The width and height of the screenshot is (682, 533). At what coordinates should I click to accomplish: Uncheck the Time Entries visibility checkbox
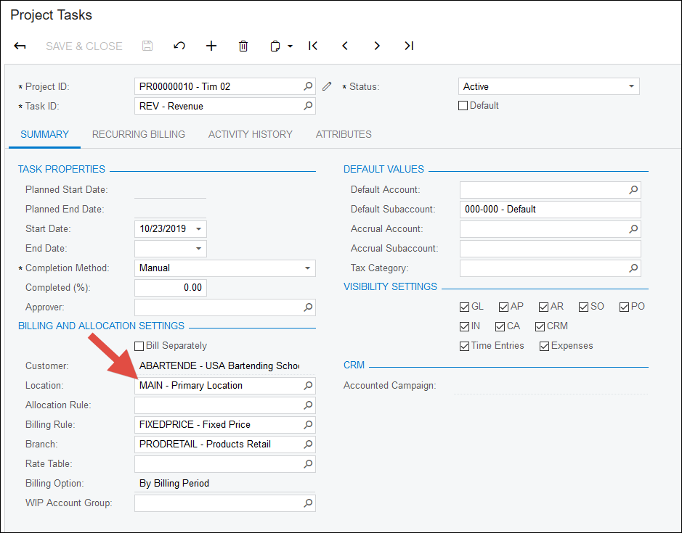click(x=465, y=346)
